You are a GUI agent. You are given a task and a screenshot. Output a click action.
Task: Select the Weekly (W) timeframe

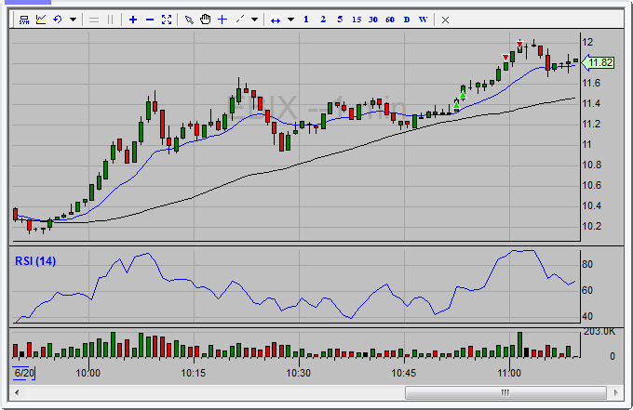pos(423,20)
